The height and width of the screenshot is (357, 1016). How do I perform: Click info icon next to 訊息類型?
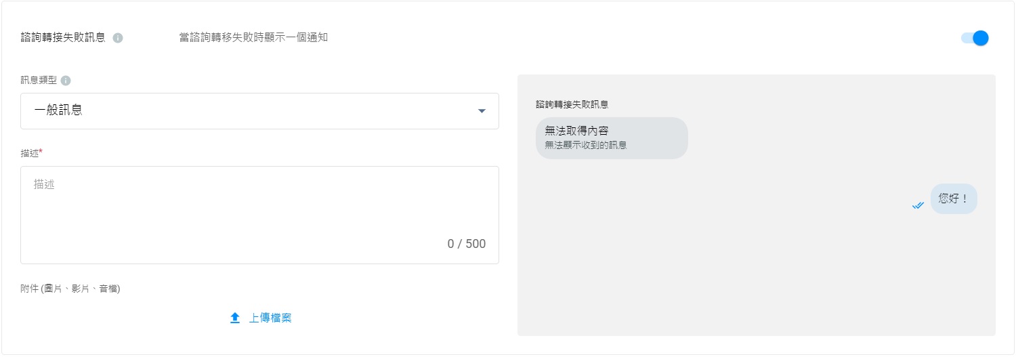click(66, 81)
